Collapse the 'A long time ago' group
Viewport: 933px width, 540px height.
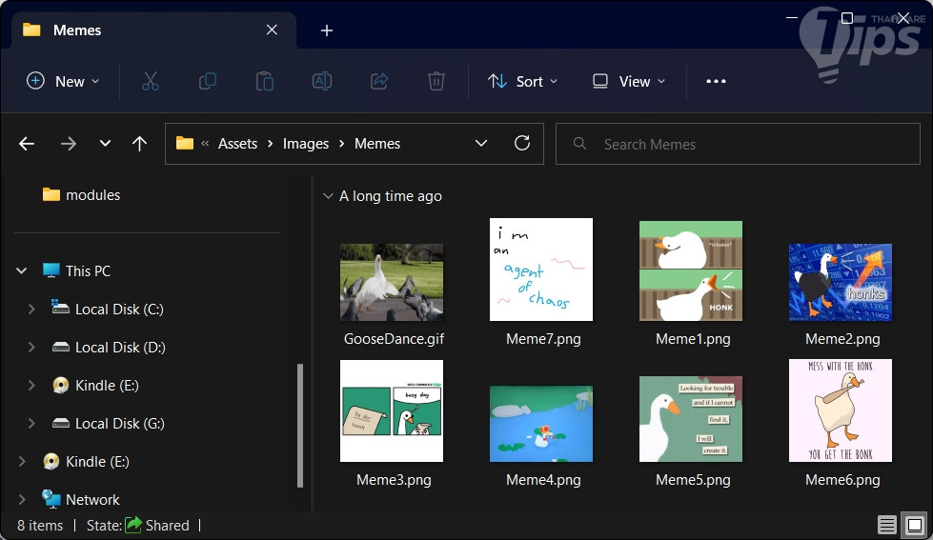328,196
